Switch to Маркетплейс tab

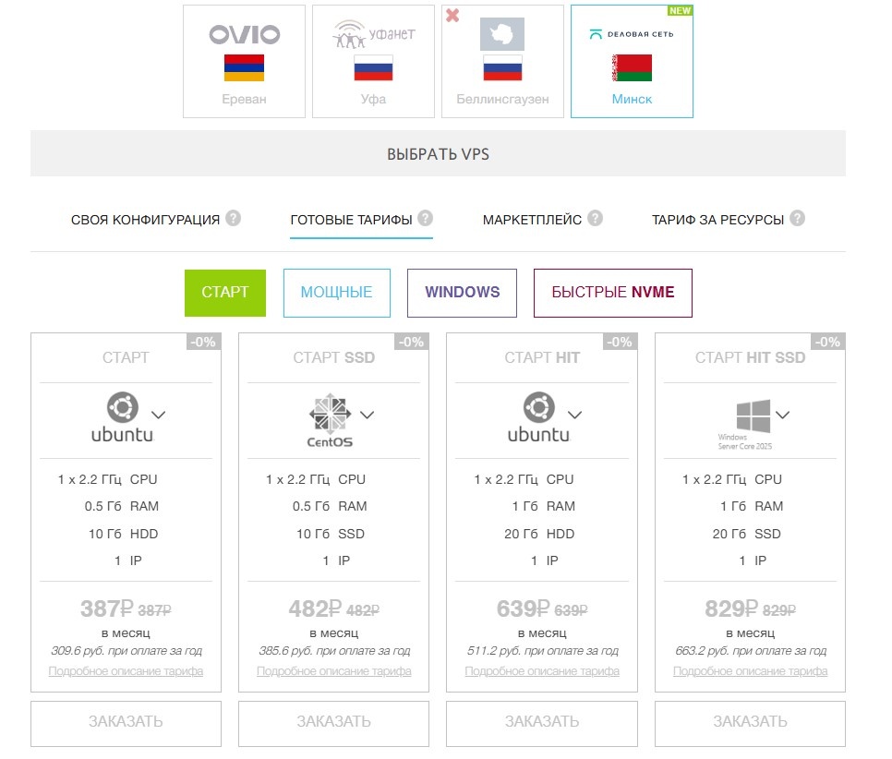coord(532,220)
